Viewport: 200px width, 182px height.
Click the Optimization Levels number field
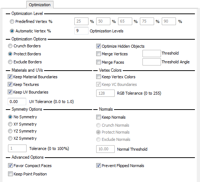(x=81, y=31)
